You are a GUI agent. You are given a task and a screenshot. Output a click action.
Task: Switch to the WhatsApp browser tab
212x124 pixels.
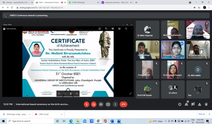(x=84, y=2)
